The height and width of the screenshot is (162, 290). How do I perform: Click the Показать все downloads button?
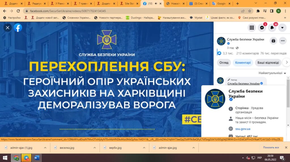pyautogui.click(x=271, y=147)
